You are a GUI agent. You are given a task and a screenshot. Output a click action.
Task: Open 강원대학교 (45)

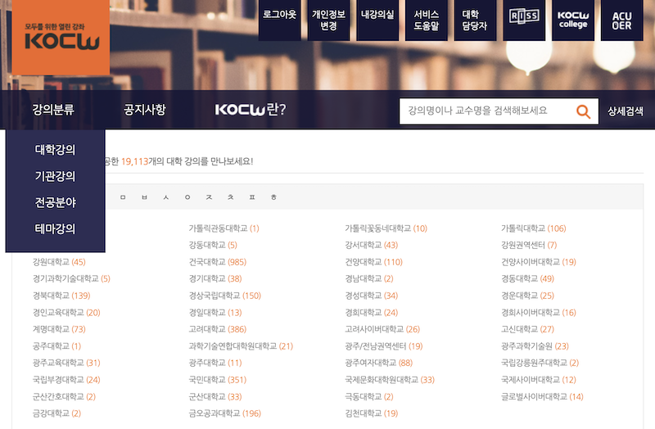(x=59, y=262)
